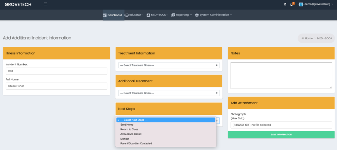Pick 'Parent/Guardian Contacted' option
This screenshot has width=337, height=150.
pos(136,144)
